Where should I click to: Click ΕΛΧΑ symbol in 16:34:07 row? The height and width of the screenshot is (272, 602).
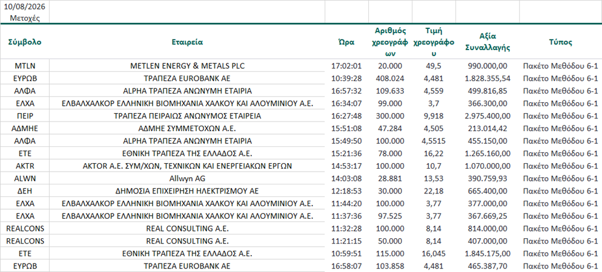point(25,103)
